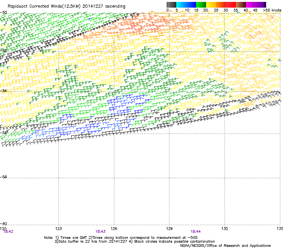
Task: Click the purple '18:43' time label
Action: [x=100, y=232]
